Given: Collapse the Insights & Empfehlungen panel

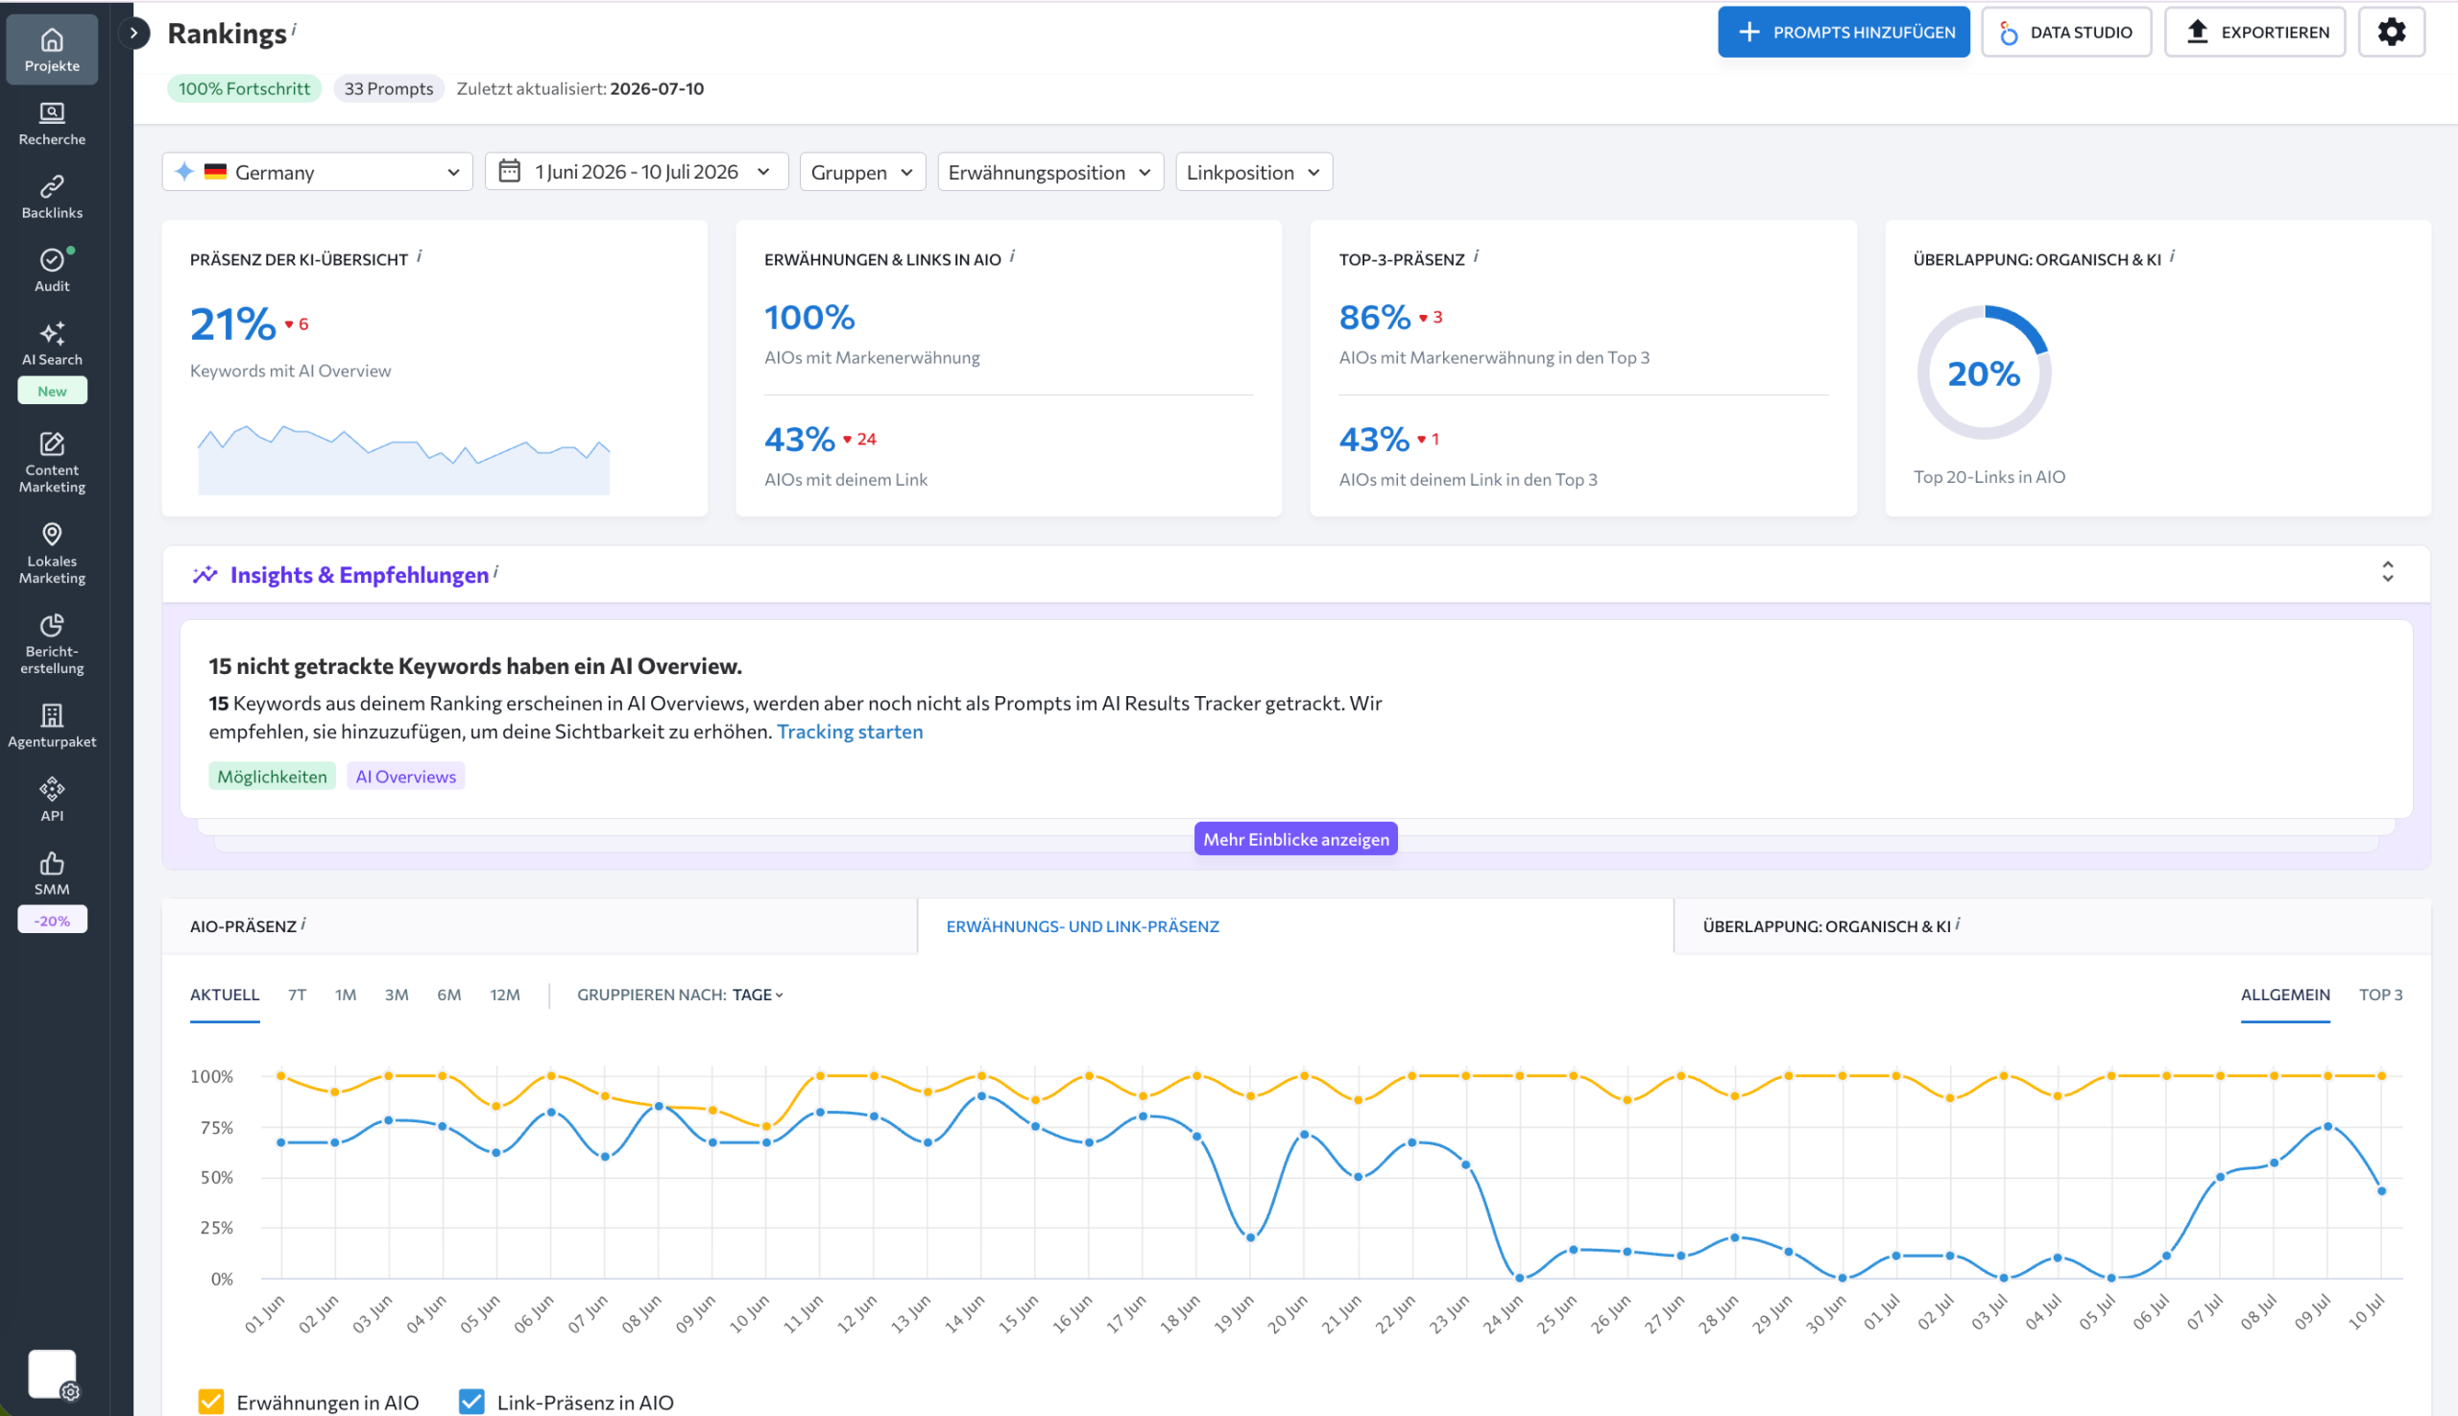Looking at the screenshot, I should [2387, 572].
